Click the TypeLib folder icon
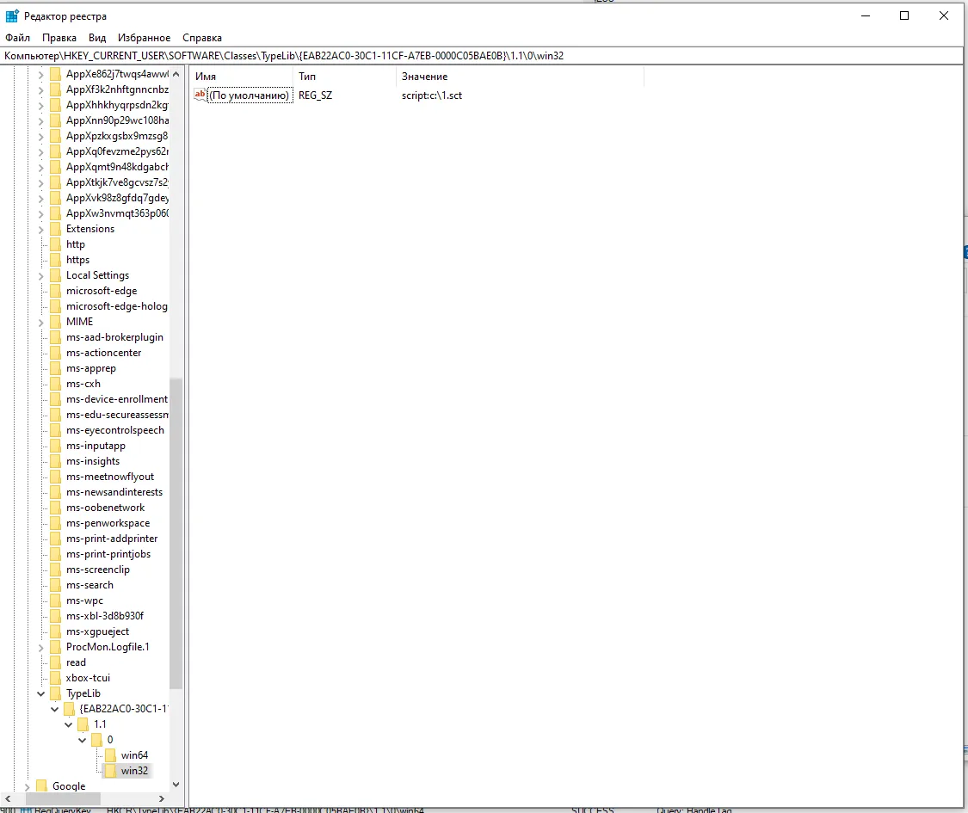Screen dimensions: 968x813 pyautogui.click(x=56, y=693)
